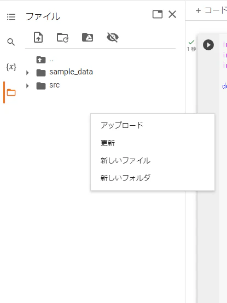Screen dimensions: 227x303
Task: Go up to parent directory '..'
Action: [44, 60]
